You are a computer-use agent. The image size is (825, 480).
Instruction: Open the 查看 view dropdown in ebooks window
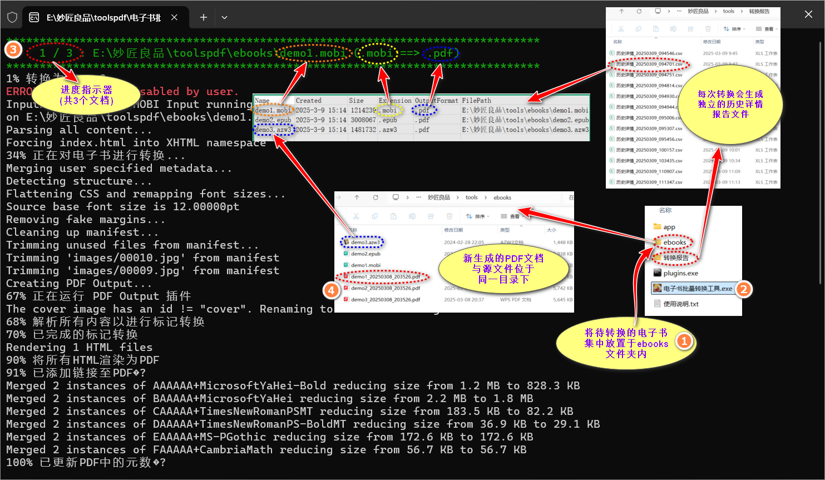(515, 216)
